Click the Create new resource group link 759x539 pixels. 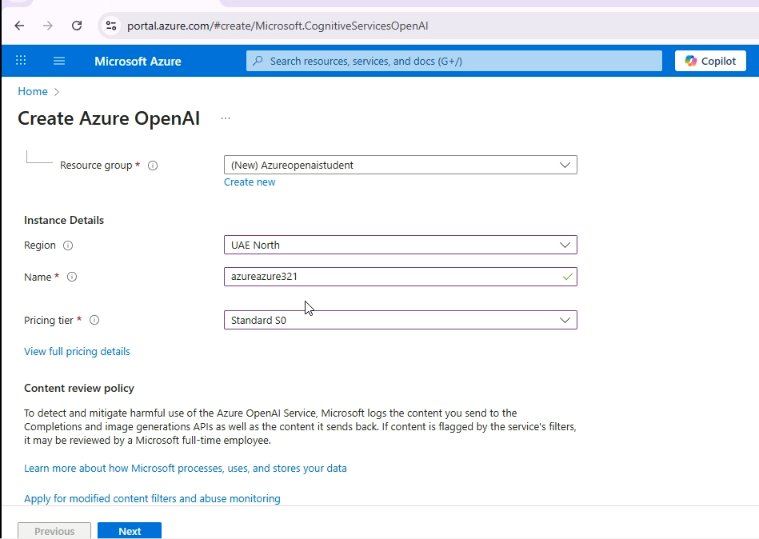[x=250, y=182]
